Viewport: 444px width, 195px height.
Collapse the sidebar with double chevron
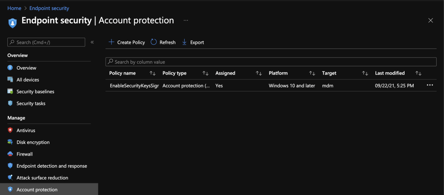(92, 42)
